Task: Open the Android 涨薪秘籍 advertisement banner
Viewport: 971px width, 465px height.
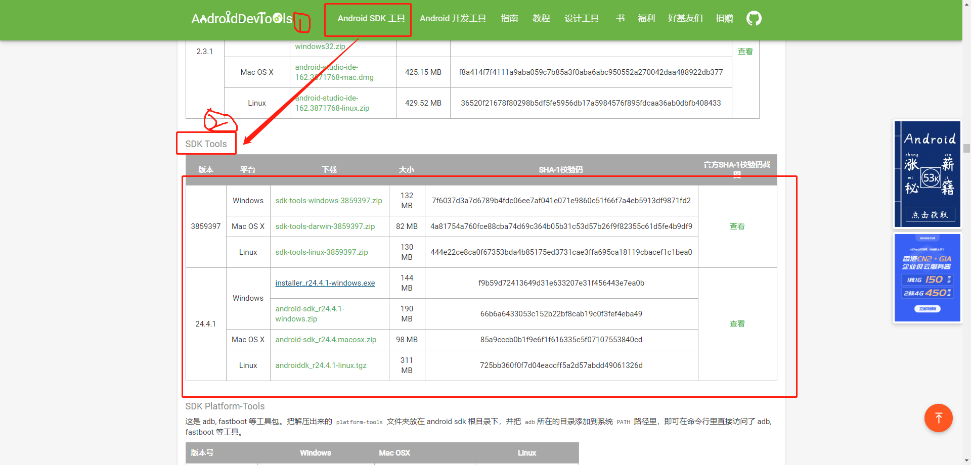Action: tap(927, 174)
